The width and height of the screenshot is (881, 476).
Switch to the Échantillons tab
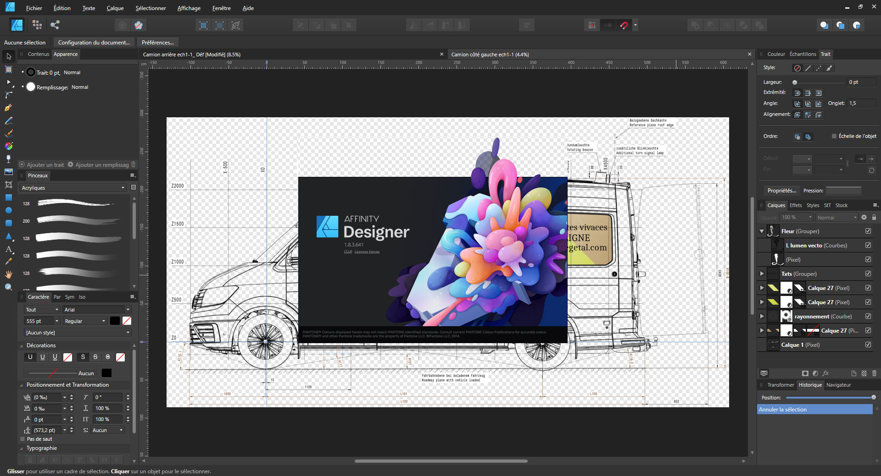click(803, 54)
